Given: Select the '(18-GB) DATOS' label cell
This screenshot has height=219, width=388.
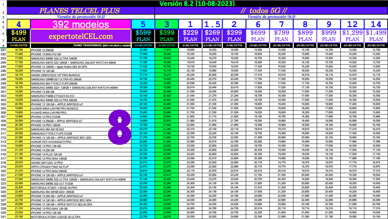Looking at the screenshot, I should 258,46.
